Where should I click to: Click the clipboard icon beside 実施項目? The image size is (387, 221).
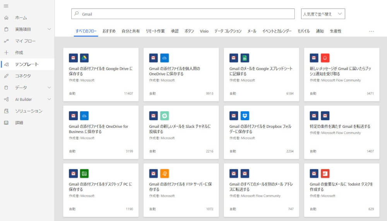[x=7, y=29]
